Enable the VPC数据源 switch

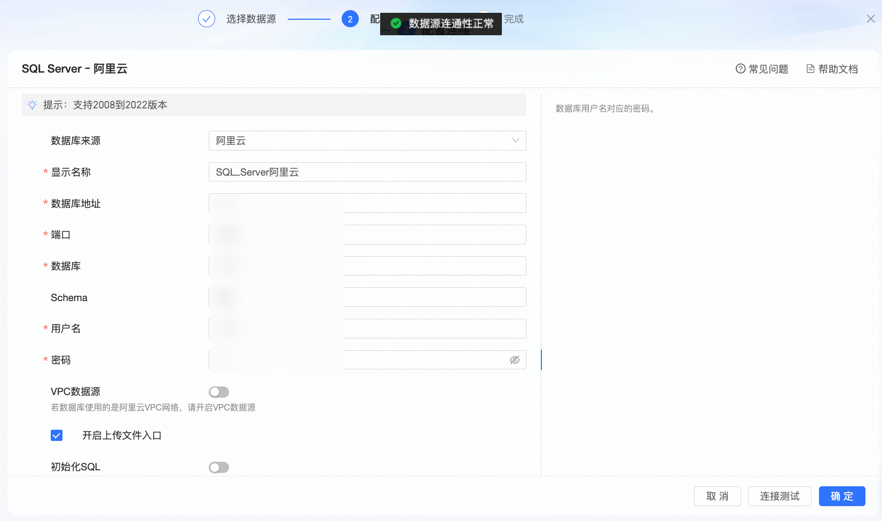pos(219,392)
